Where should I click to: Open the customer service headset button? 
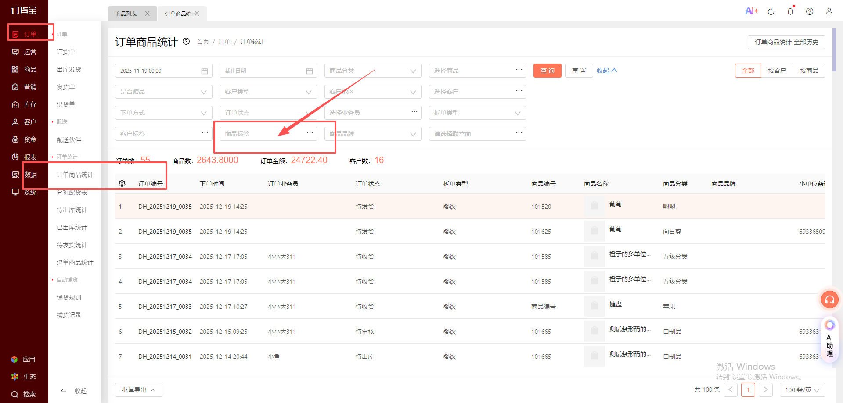coord(830,300)
